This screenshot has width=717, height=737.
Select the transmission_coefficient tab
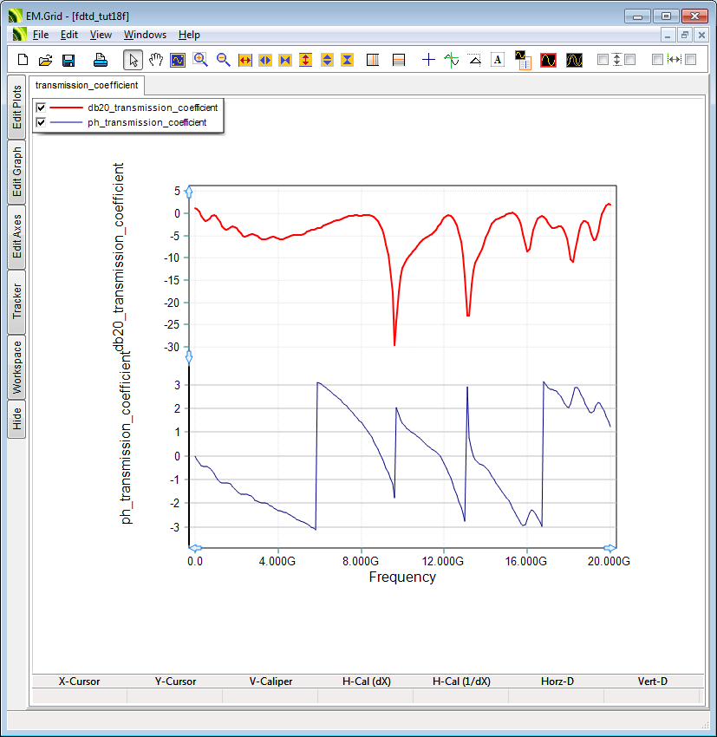pos(86,85)
